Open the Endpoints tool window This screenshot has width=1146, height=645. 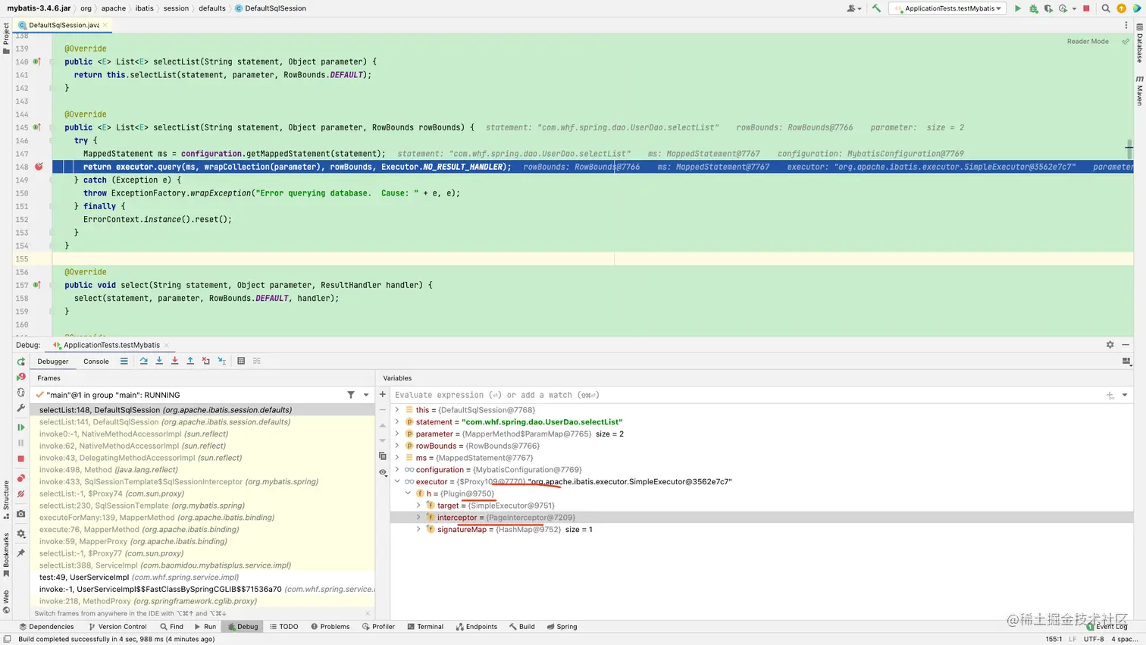(x=477, y=627)
